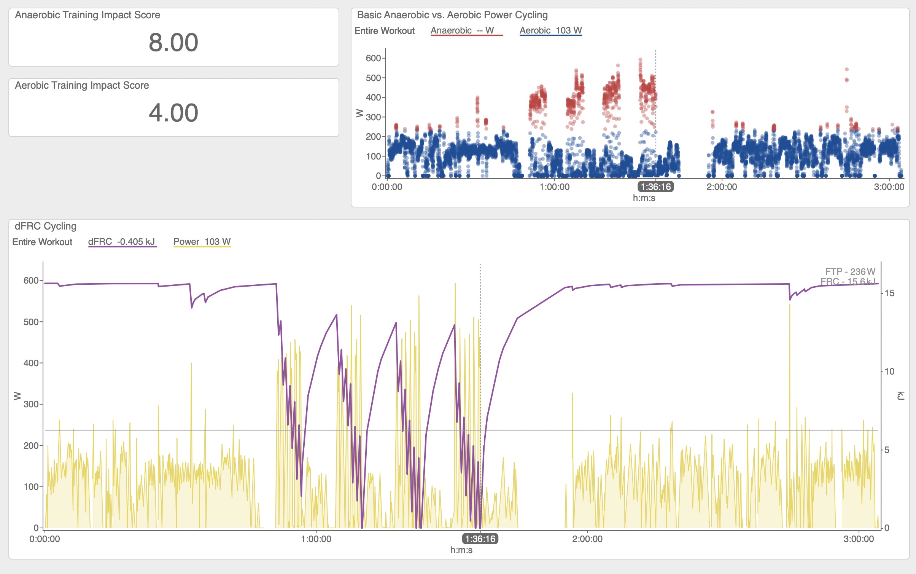Select the dFRC Cycling chart title

(x=46, y=226)
